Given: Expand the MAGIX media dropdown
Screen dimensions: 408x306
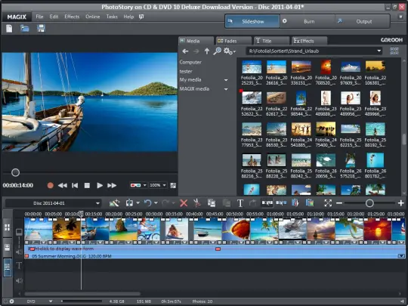Looking at the screenshot, I should point(226,89).
